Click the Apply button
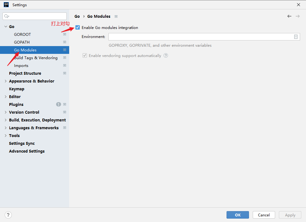Screen dimensions: 306x222 tap(290, 215)
